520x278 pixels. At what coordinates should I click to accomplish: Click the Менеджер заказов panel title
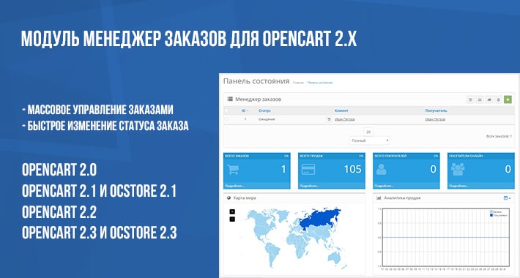[258, 99]
